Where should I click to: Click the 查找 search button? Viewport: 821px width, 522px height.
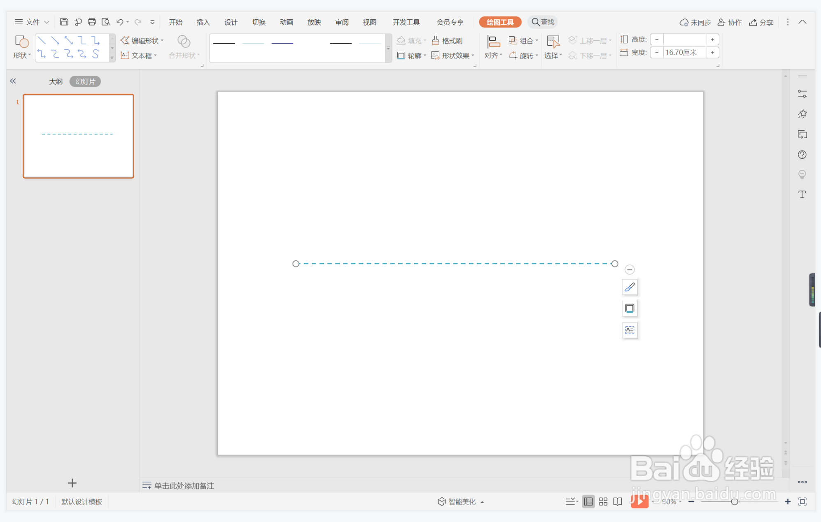(x=543, y=22)
